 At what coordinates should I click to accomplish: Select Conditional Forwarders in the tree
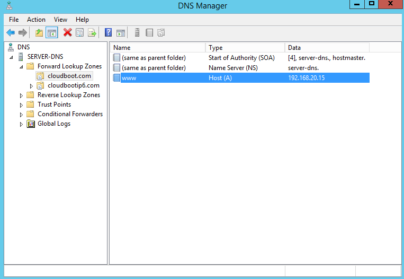coord(70,114)
